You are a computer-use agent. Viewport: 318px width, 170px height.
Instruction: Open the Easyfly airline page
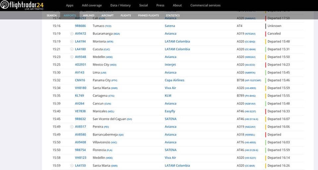(170, 111)
